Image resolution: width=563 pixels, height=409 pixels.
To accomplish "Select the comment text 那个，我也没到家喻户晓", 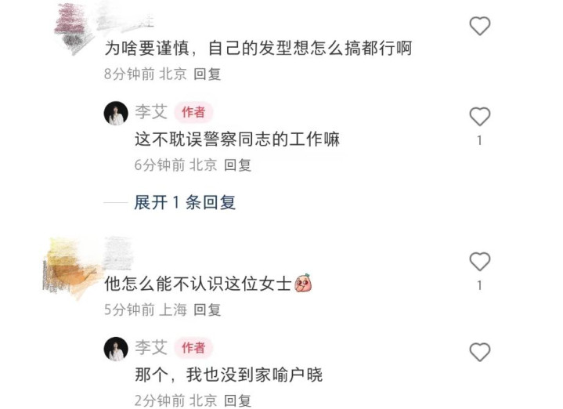I will [x=229, y=375].
